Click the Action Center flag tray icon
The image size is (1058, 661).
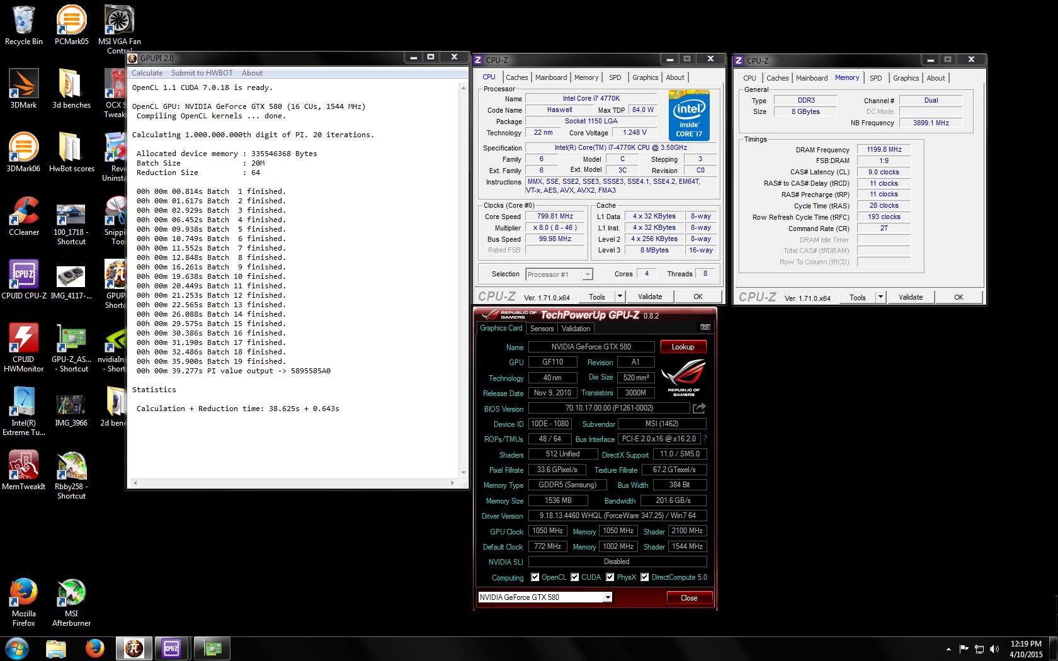[964, 649]
